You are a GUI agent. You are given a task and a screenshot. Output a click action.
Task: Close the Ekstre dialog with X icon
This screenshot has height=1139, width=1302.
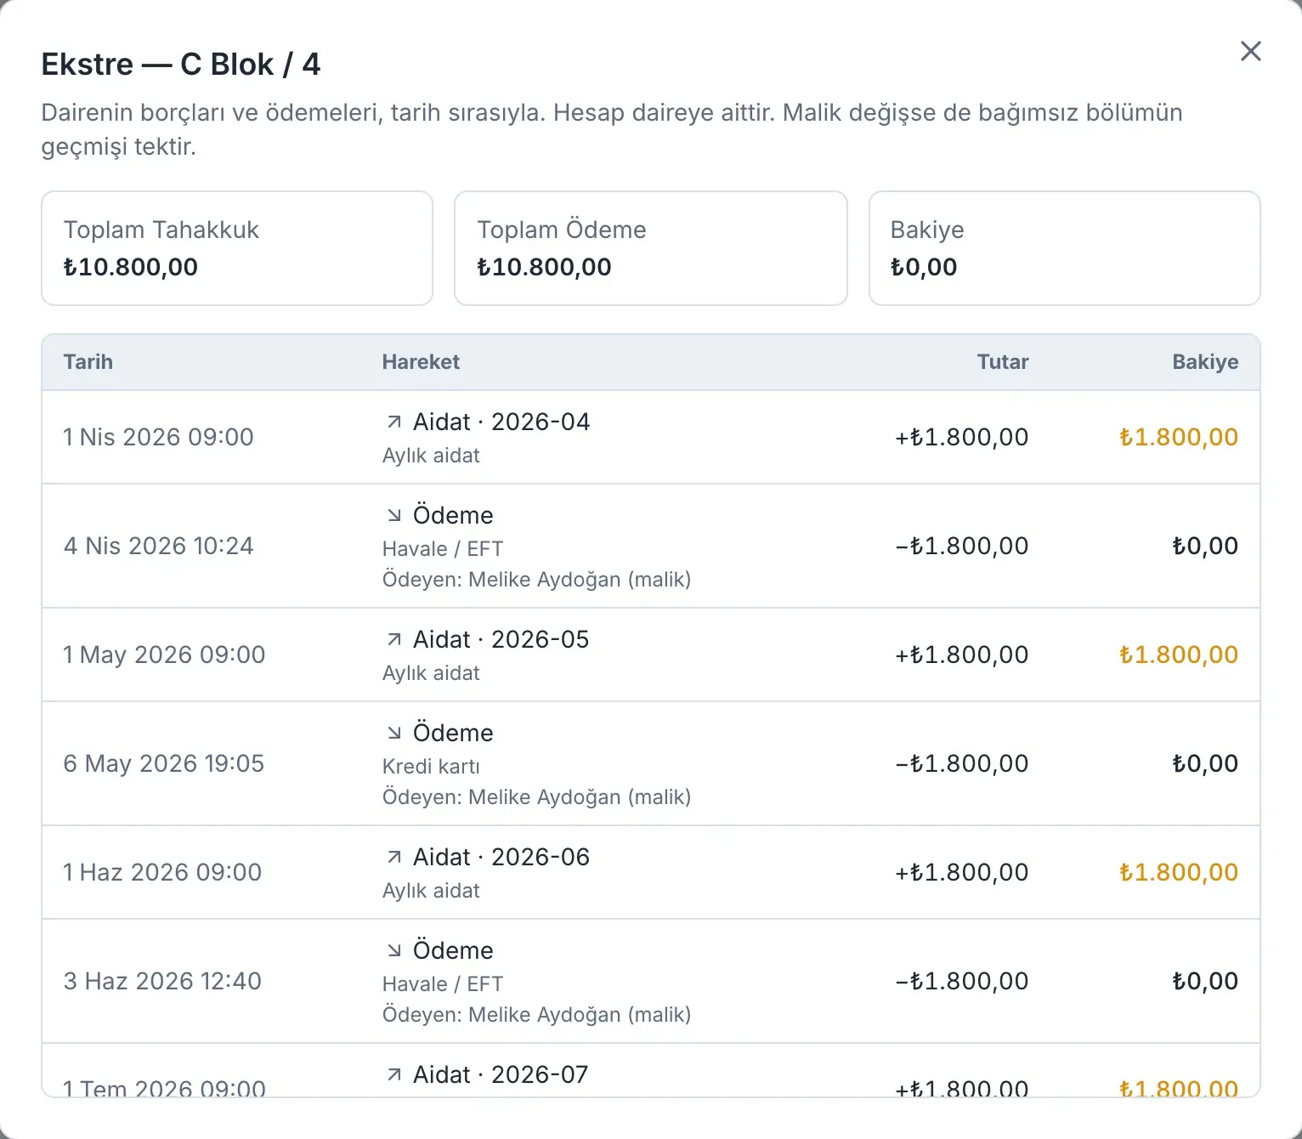[x=1250, y=51]
